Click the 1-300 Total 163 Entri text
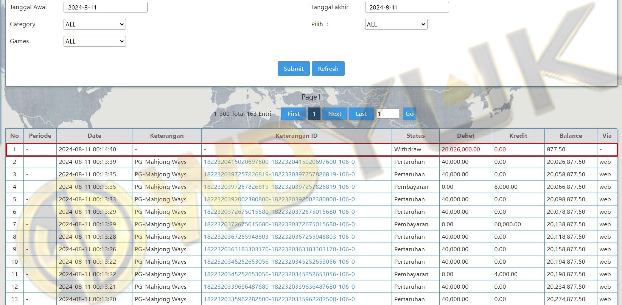The width and height of the screenshot is (622, 305). point(242,114)
